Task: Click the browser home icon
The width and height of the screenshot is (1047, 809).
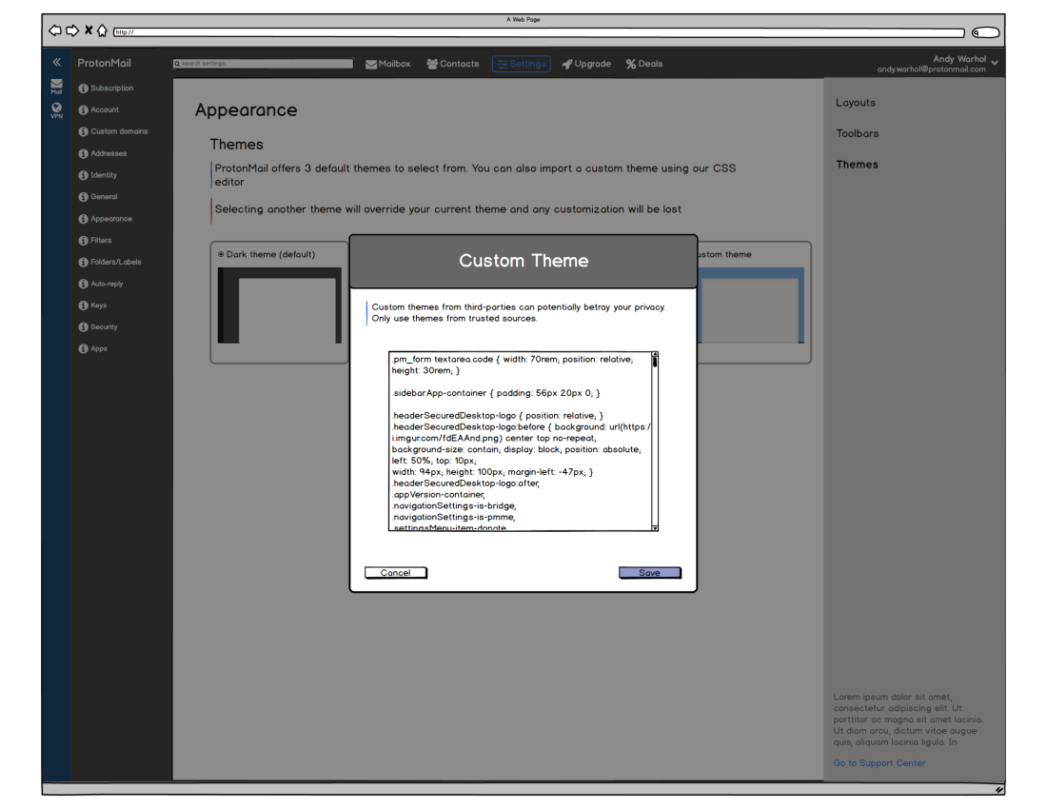Action: click(100, 30)
